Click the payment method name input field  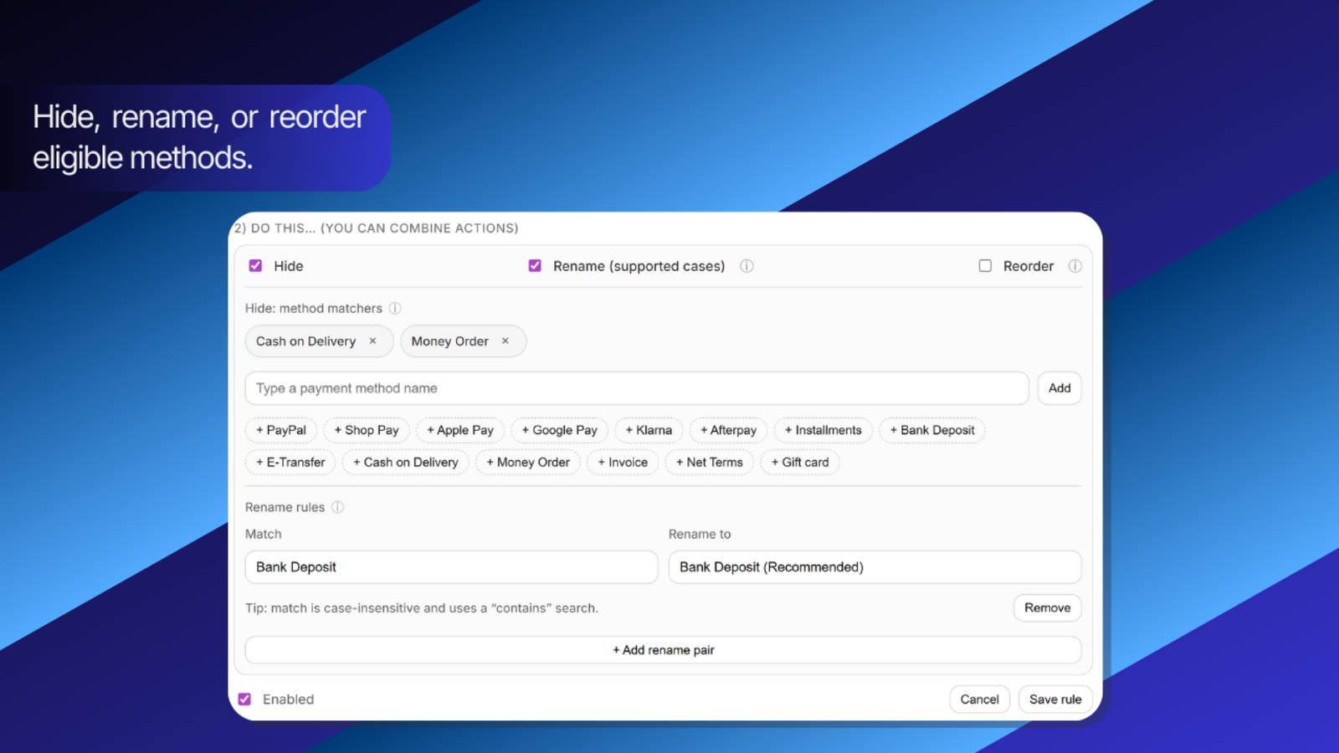(x=636, y=388)
